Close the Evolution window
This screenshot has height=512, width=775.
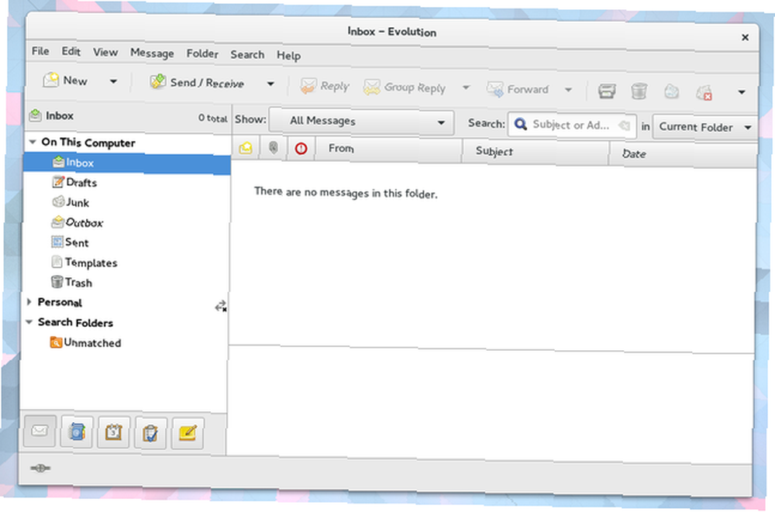pyautogui.click(x=745, y=37)
